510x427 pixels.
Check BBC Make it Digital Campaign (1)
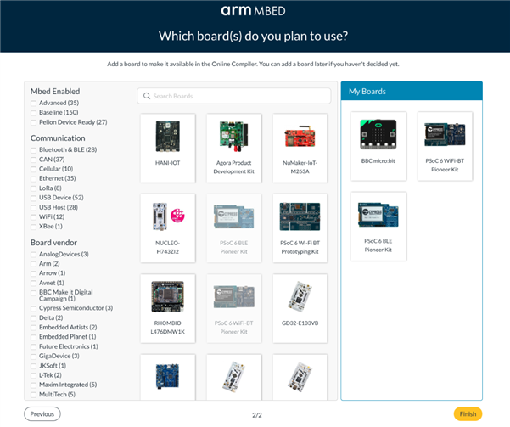[x=33, y=293]
